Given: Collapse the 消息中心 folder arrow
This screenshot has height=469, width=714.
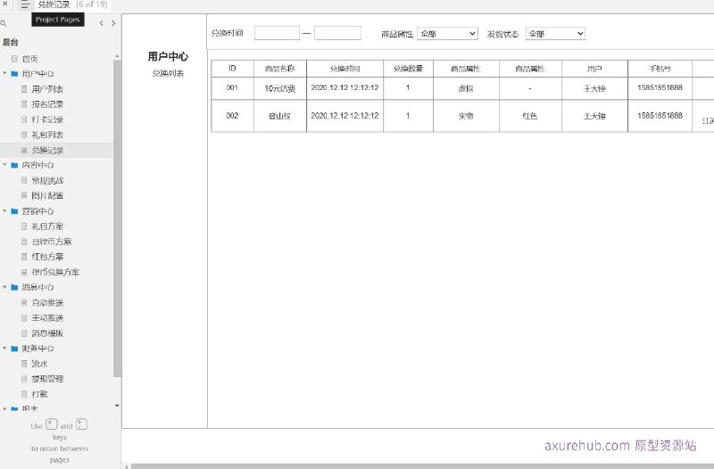Looking at the screenshot, I should [x=5, y=287].
